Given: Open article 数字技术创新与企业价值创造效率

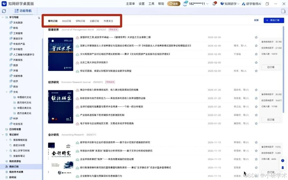Looking at the screenshot, I should 115,142.
